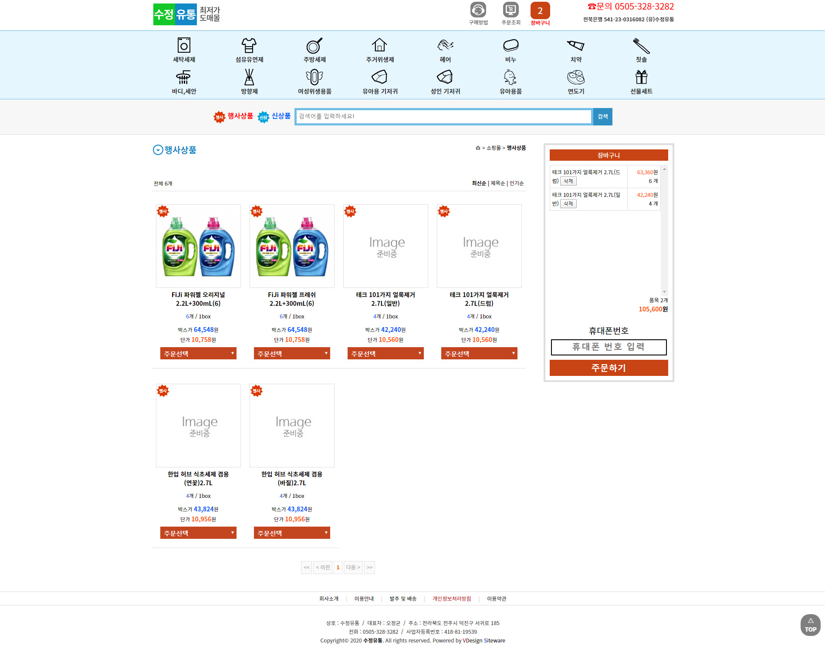This screenshot has width=825, height=666.
Task: Open VDesign Siteware footer link
Action: click(x=484, y=641)
